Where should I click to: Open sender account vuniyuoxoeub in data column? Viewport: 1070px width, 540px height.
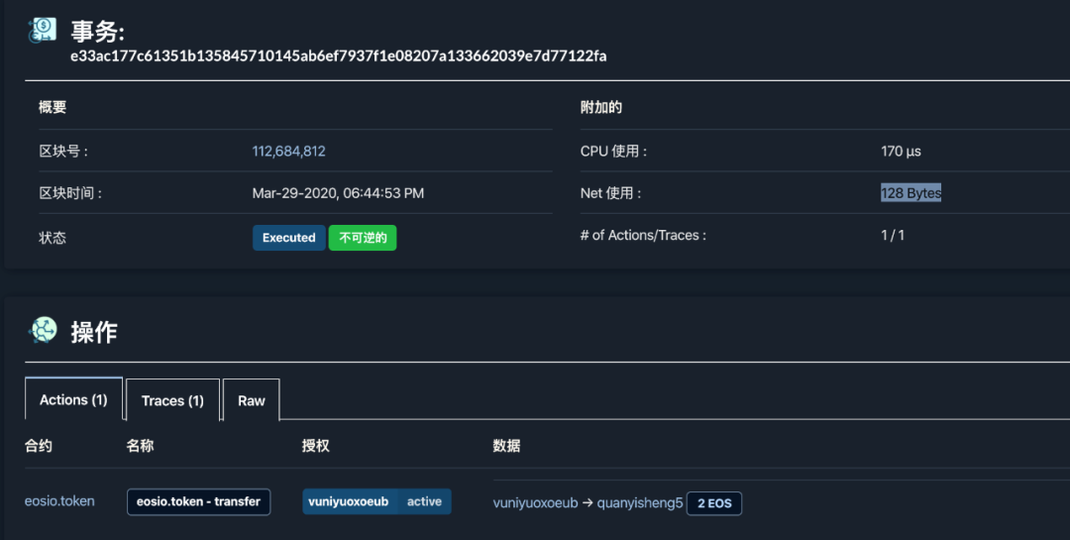(535, 503)
